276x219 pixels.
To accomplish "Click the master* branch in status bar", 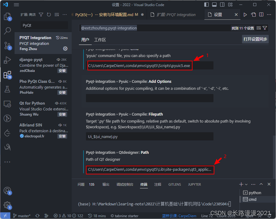I will 22,216.
